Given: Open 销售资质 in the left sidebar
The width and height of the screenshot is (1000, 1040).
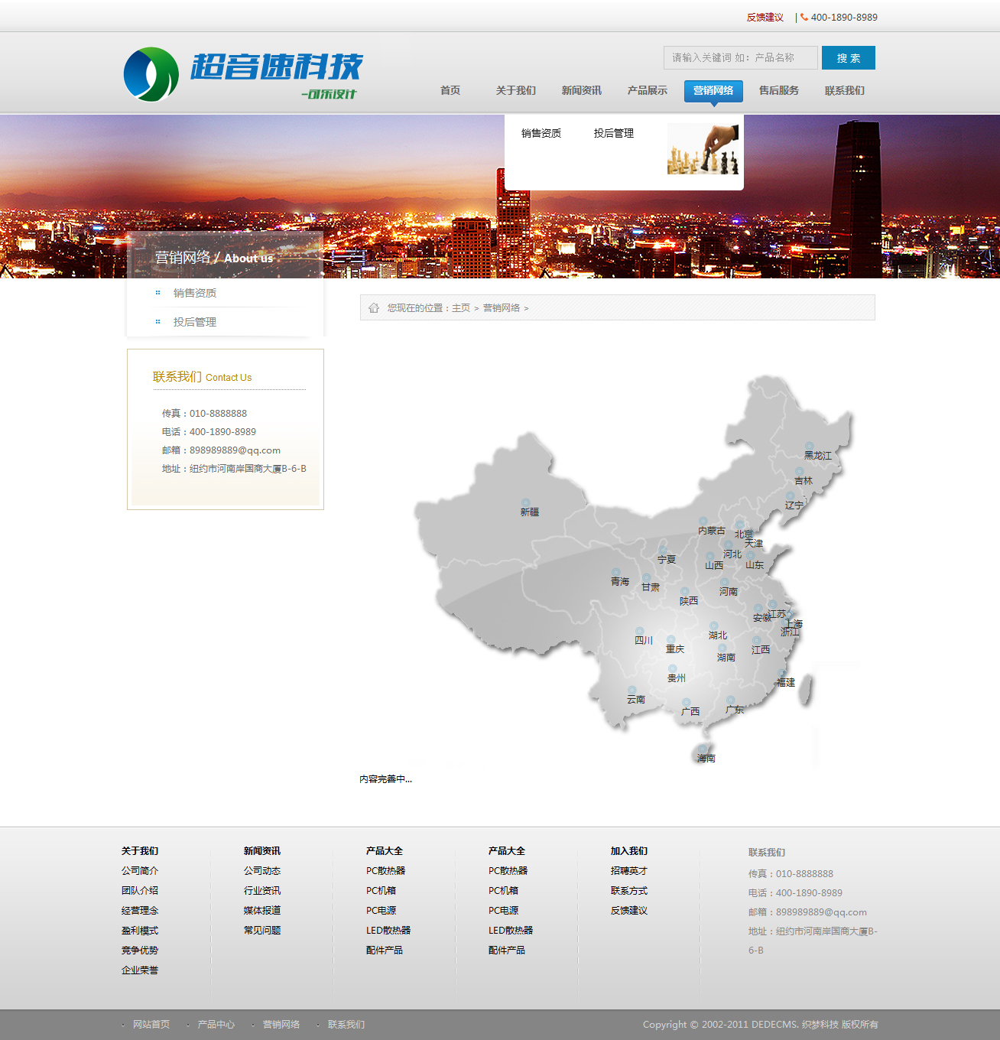Looking at the screenshot, I should coord(195,293).
